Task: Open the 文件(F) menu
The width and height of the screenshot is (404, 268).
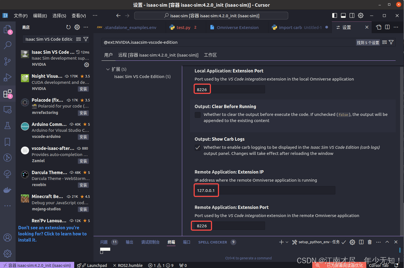Action: (x=21, y=16)
